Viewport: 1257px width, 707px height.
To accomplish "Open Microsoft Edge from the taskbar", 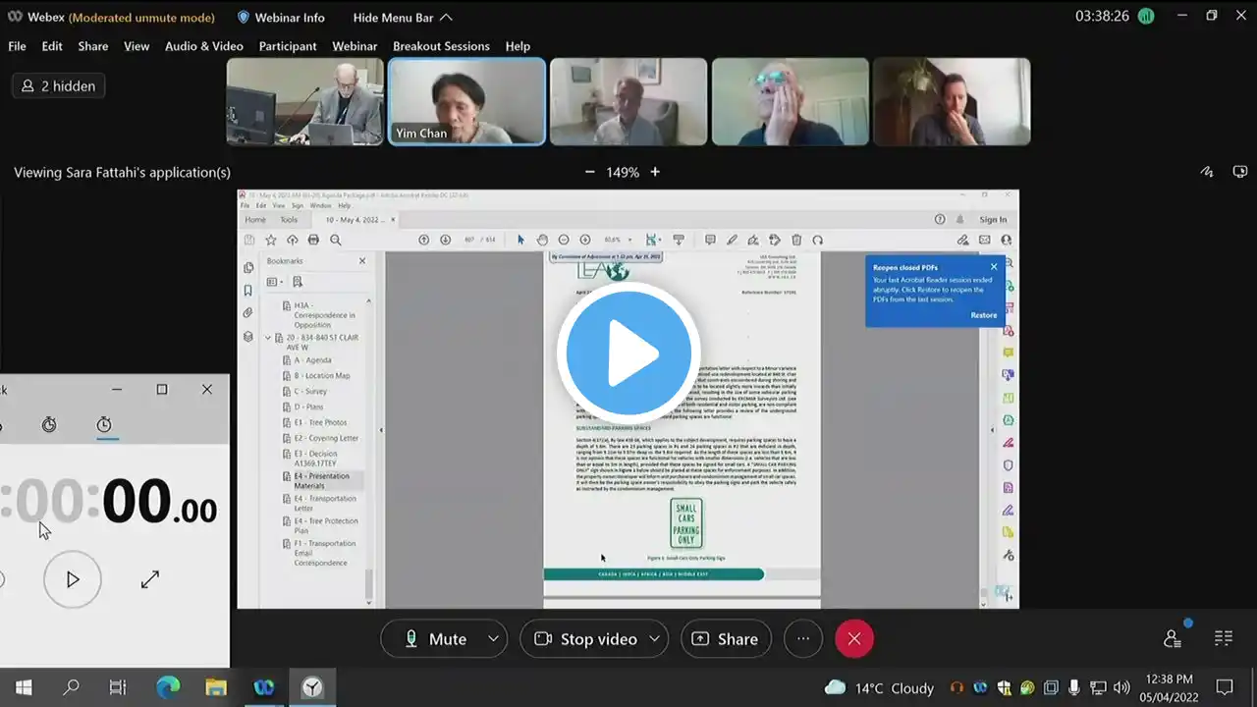I will tap(168, 687).
